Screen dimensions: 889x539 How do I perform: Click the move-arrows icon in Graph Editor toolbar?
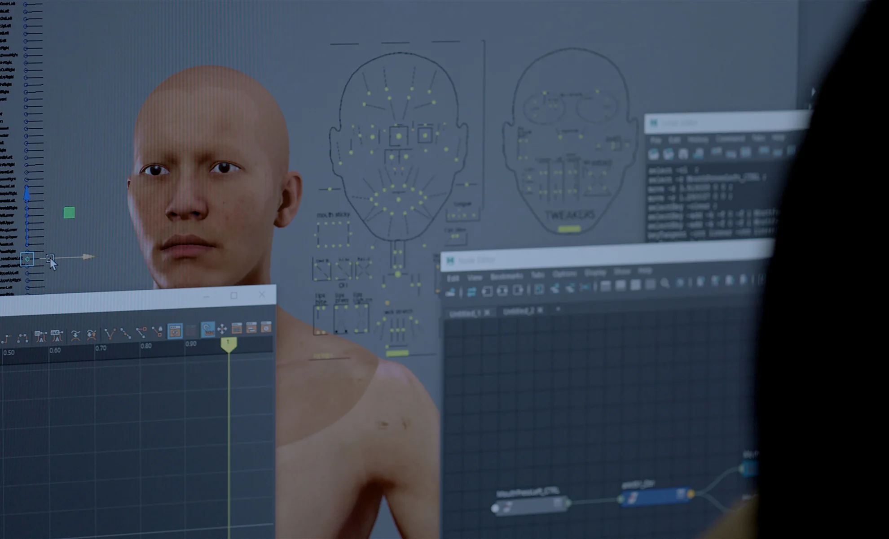click(x=222, y=329)
